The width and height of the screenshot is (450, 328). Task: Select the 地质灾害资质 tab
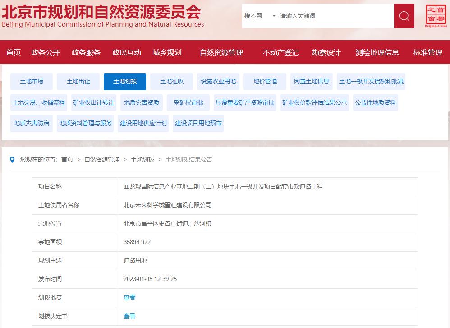pos(142,102)
